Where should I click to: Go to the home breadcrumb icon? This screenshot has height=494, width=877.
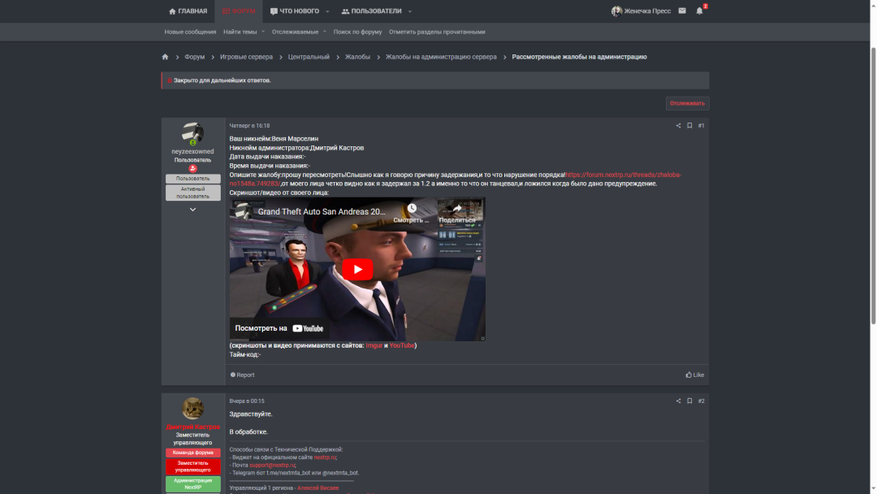point(165,57)
